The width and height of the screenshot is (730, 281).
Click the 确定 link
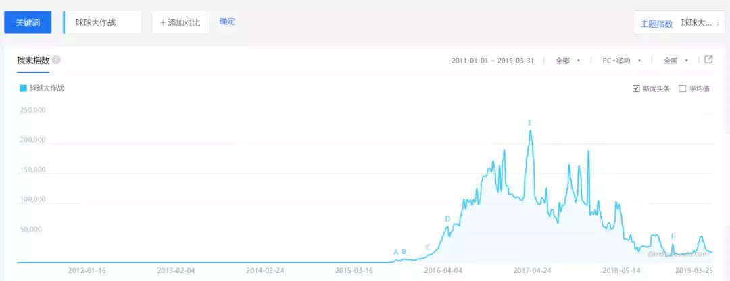(227, 21)
